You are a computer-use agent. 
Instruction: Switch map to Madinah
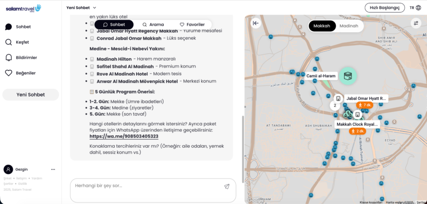pos(349,25)
